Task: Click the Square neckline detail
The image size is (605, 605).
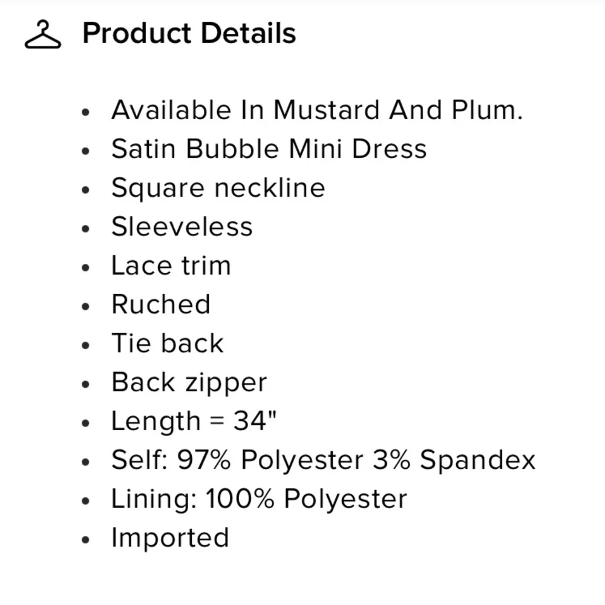Action: tap(218, 188)
